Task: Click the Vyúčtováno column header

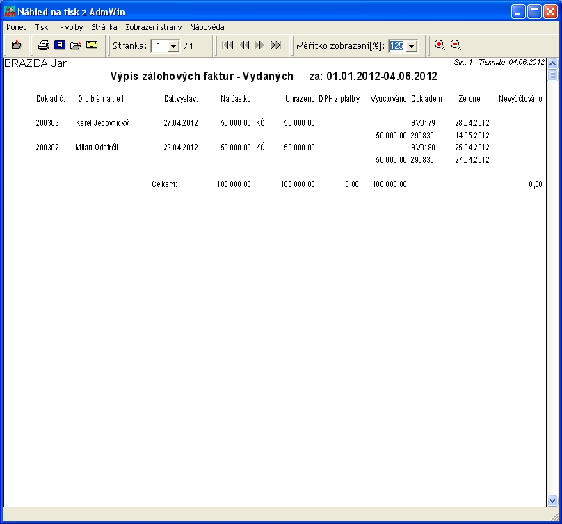Action: (388, 99)
